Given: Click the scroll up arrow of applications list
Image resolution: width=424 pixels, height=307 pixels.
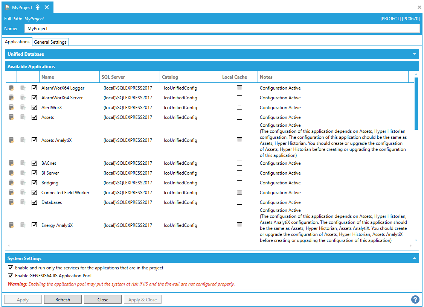Looking at the screenshot, I should 416,74.
